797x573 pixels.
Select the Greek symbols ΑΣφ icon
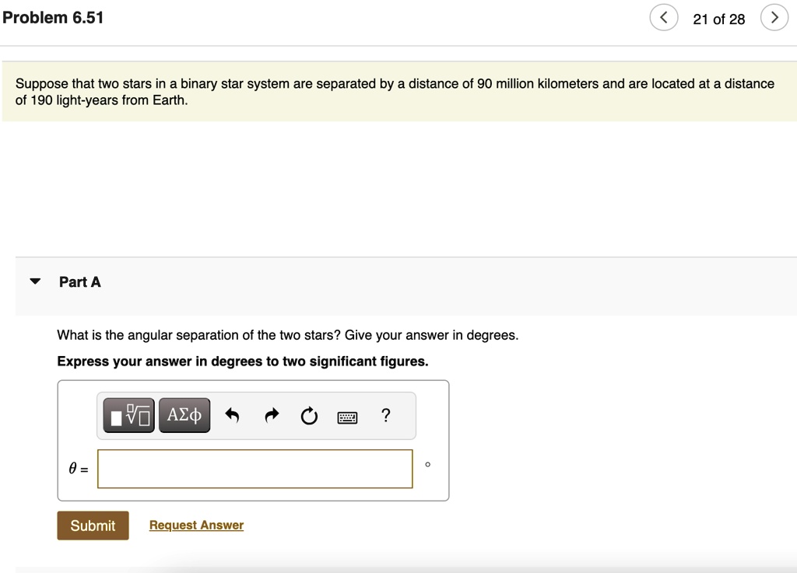(184, 414)
